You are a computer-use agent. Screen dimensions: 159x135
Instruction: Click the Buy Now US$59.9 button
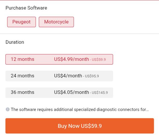pyautogui.click(x=80, y=126)
